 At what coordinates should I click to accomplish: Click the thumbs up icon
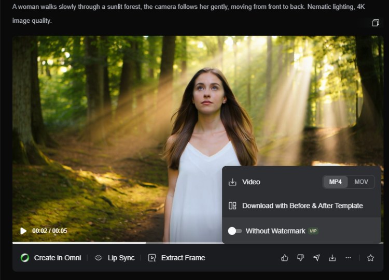[x=284, y=258]
